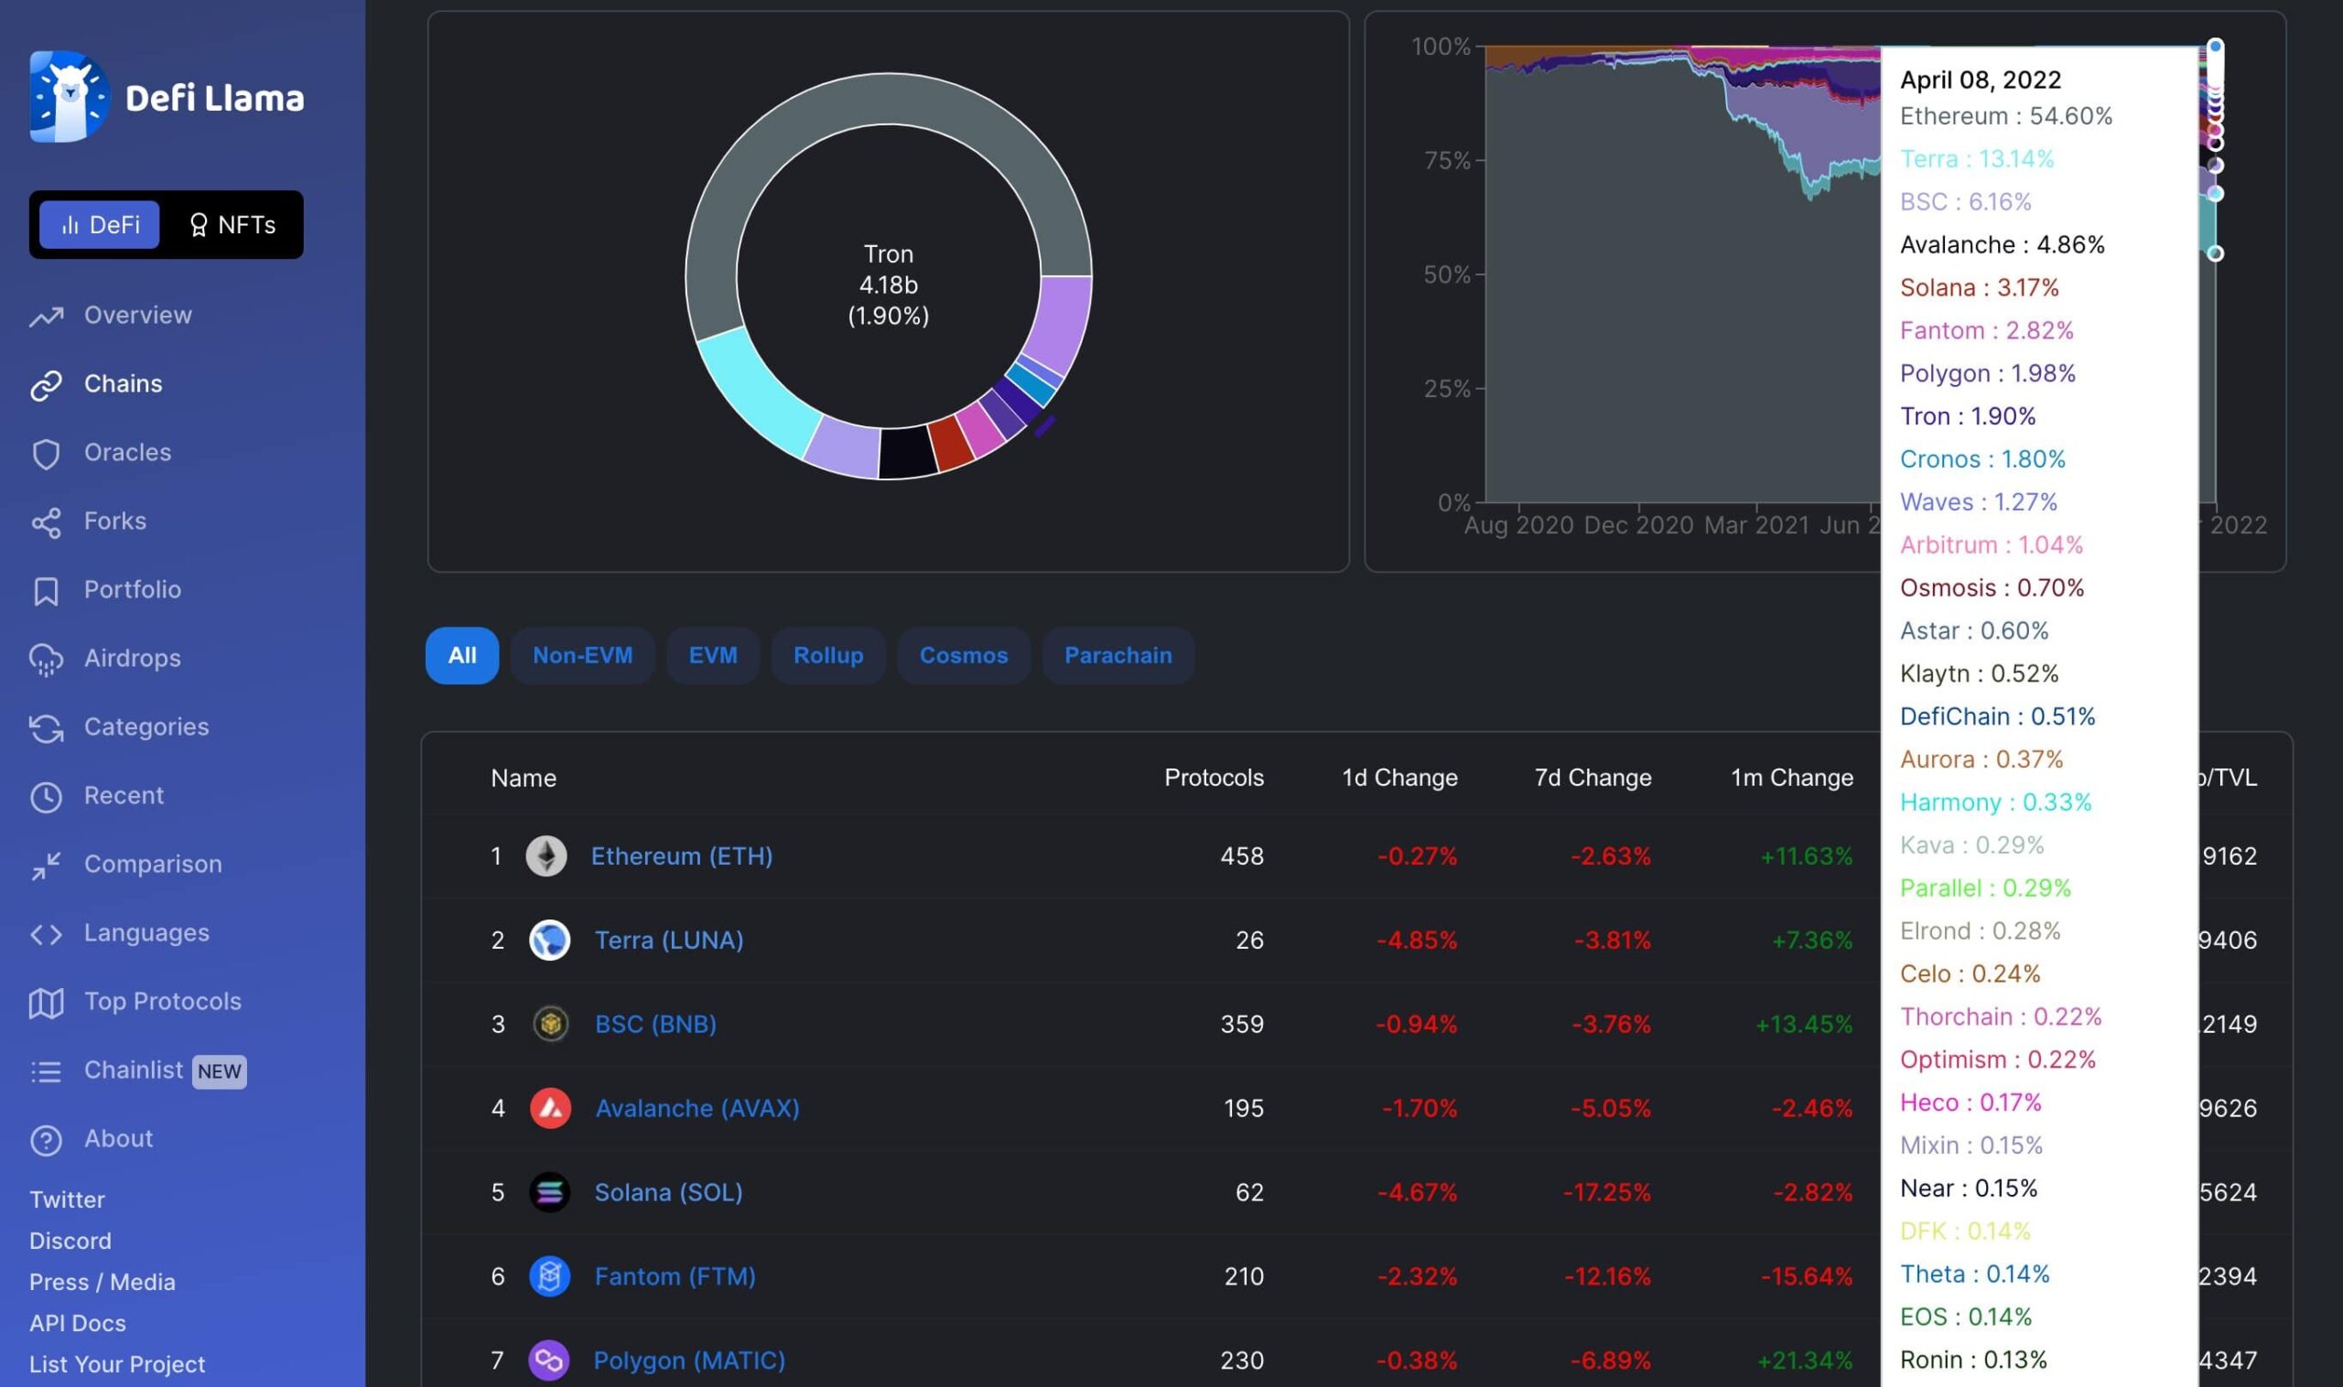This screenshot has height=1387, width=2343.
Task: Click the Chains link icon
Action: (x=46, y=385)
